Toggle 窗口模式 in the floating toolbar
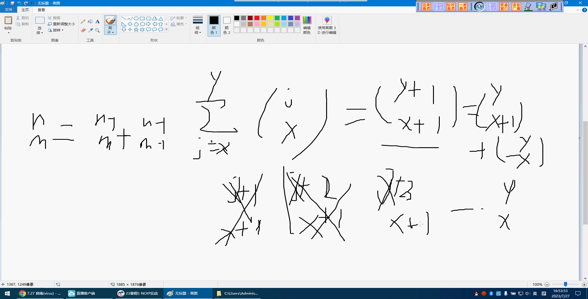 [492, 6]
